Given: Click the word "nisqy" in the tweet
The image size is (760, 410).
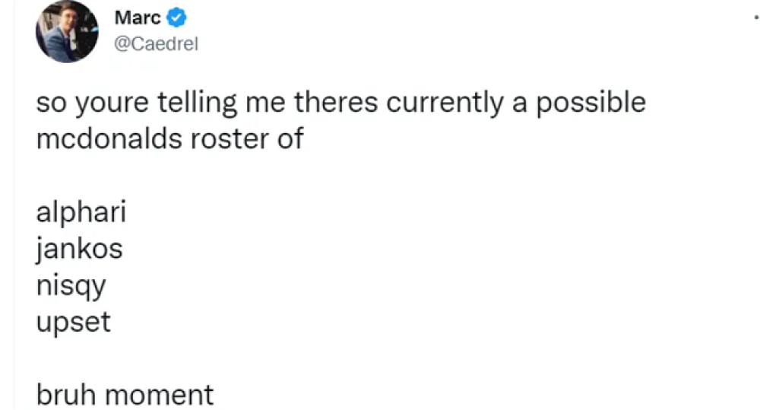Looking at the screenshot, I should pyautogui.click(x=71, y=286).
